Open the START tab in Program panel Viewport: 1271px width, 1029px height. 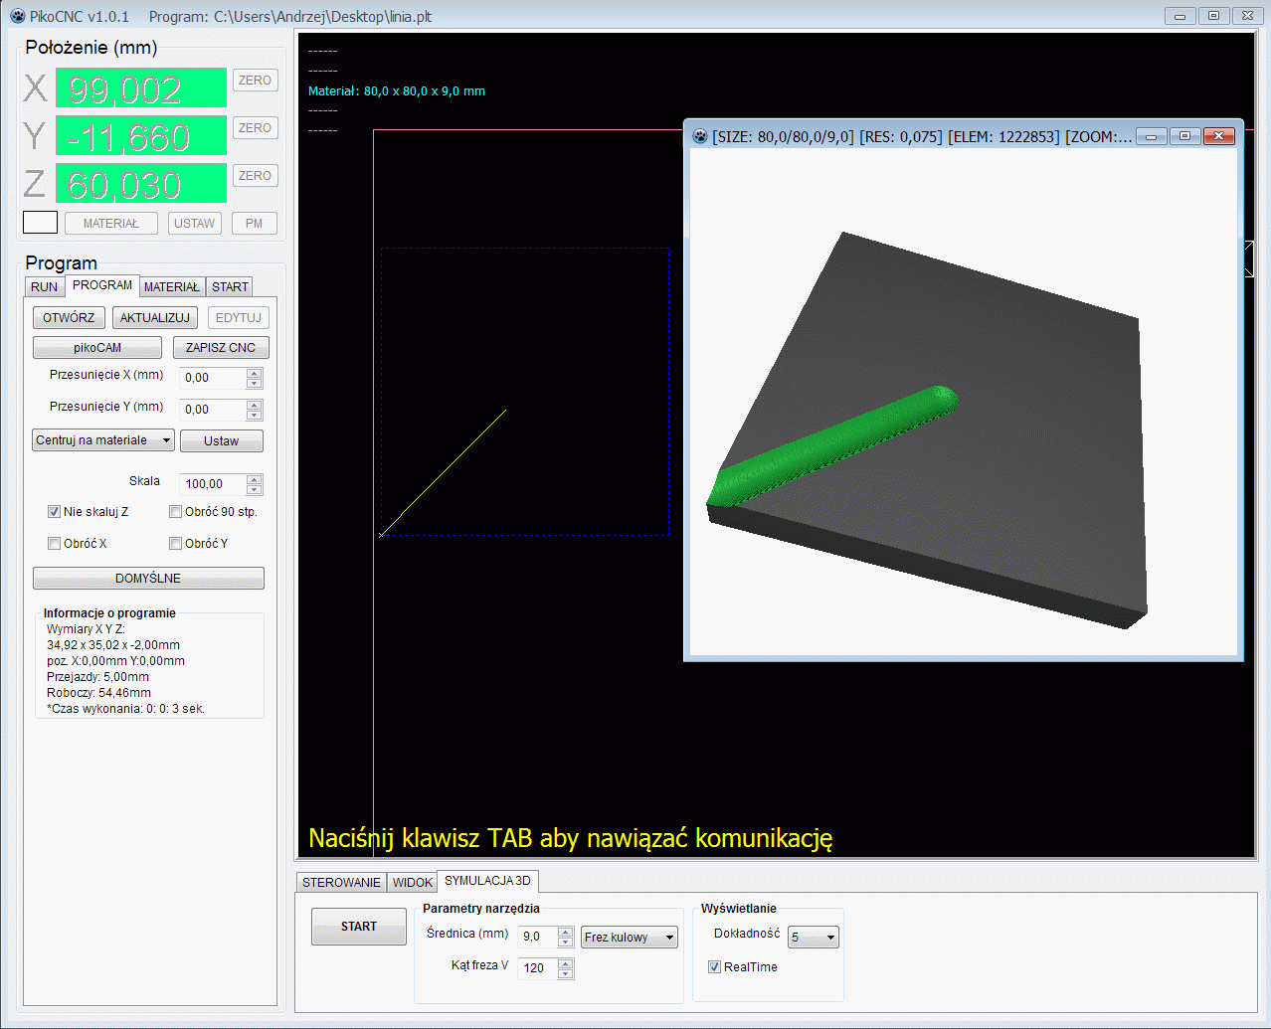[230, 286]
